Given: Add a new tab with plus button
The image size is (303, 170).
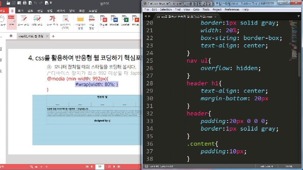Looking at the screenshot, I should pos(54,36).
